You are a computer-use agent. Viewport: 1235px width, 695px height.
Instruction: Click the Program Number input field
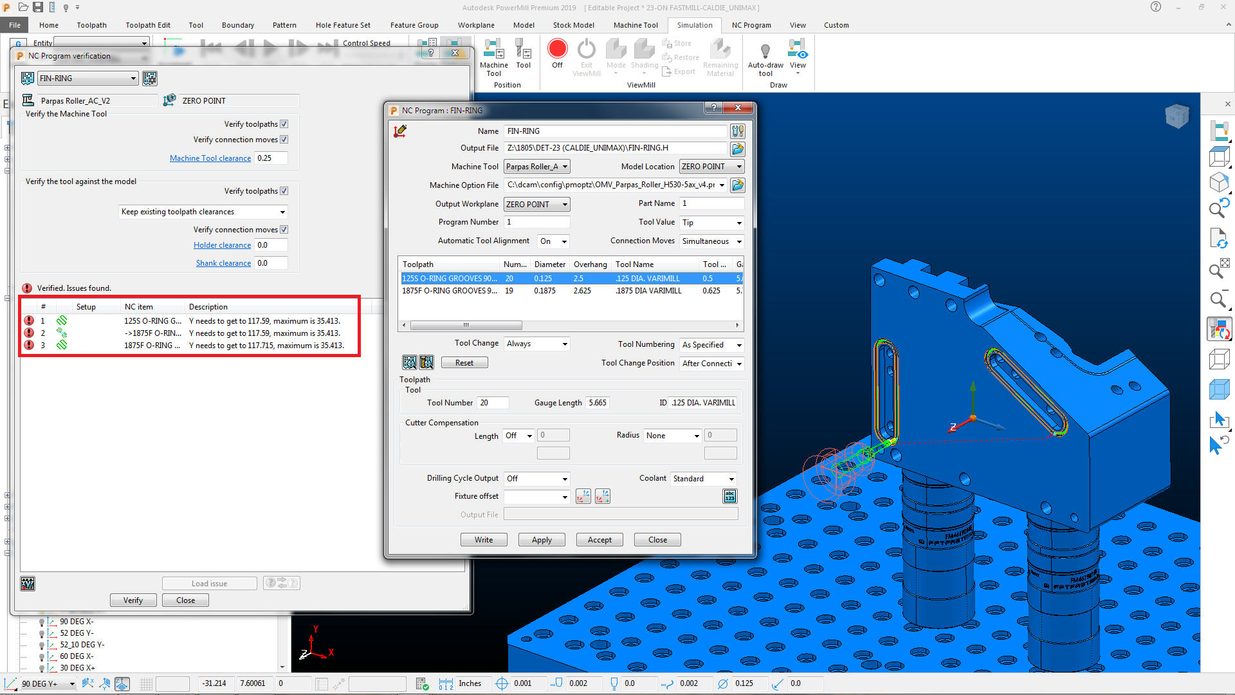(537, 222)
